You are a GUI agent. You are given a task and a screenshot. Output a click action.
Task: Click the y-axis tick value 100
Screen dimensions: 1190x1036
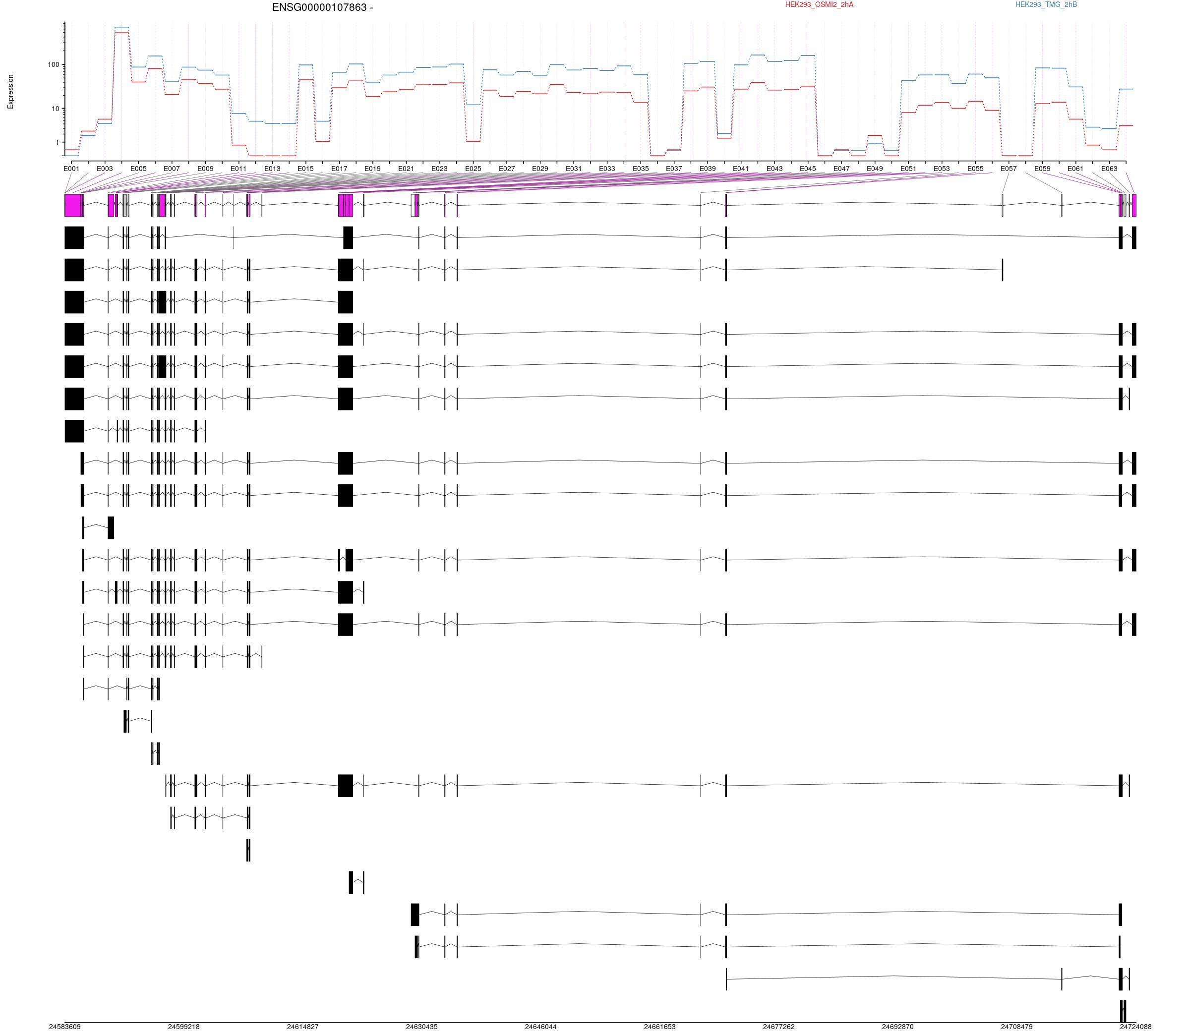[x=54, y=65]
